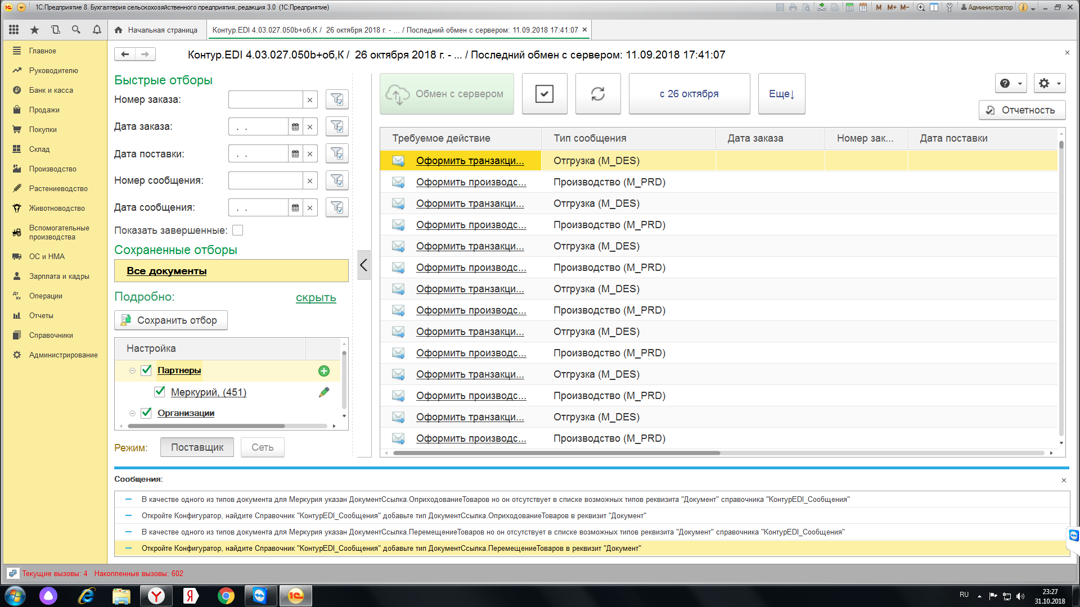Open dropdown arrow next to info icon

click(x=1033, y=8)
